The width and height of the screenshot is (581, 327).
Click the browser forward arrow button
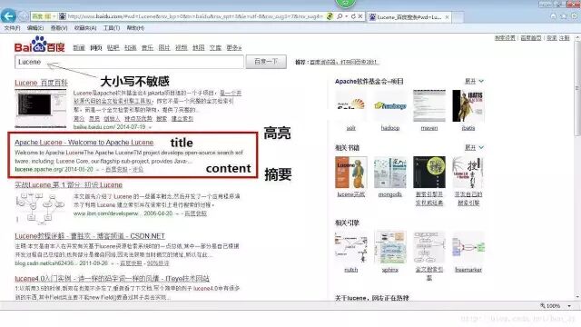pos(23,16)
